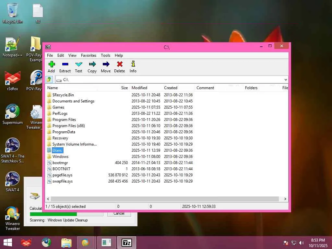The width and height of the screenshot is (332, 249).
Task: Select the Documents and Settings folder
Action: click(73, 101)
